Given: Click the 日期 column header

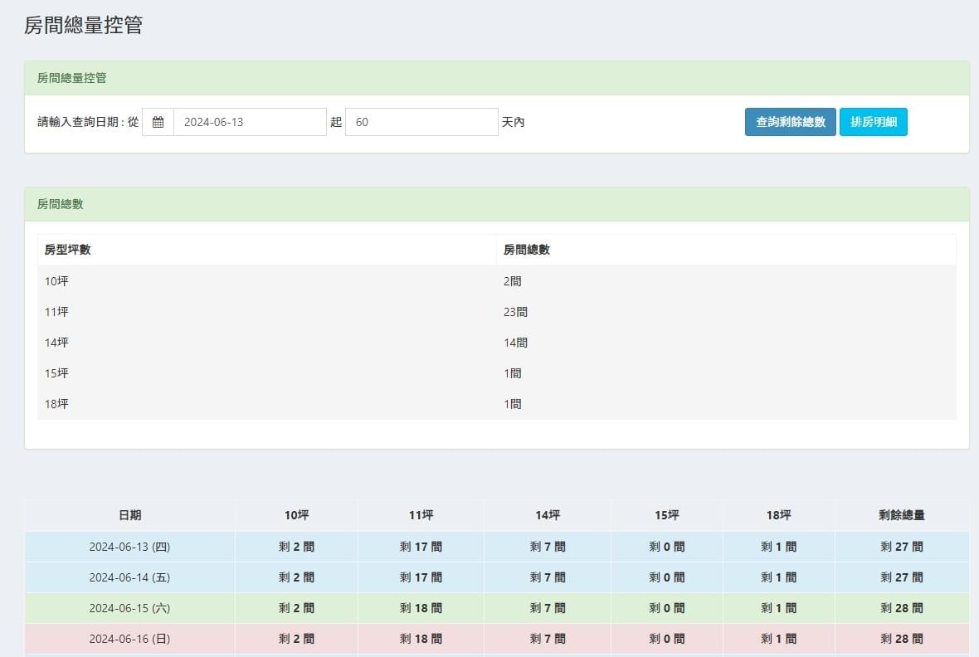Looking at the screenshot, I should coord(129,515).
